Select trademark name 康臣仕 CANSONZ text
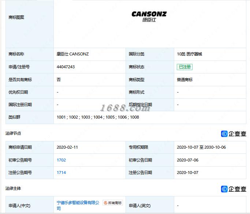 72,54
